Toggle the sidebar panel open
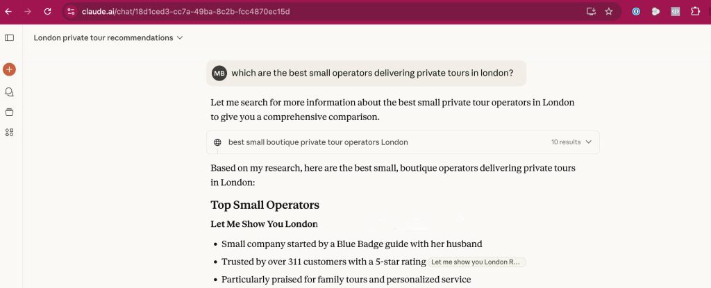Viewport: 711px width, 288px height. [9, 37]
